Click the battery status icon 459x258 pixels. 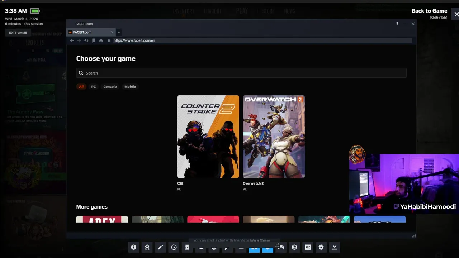[35, 11]
